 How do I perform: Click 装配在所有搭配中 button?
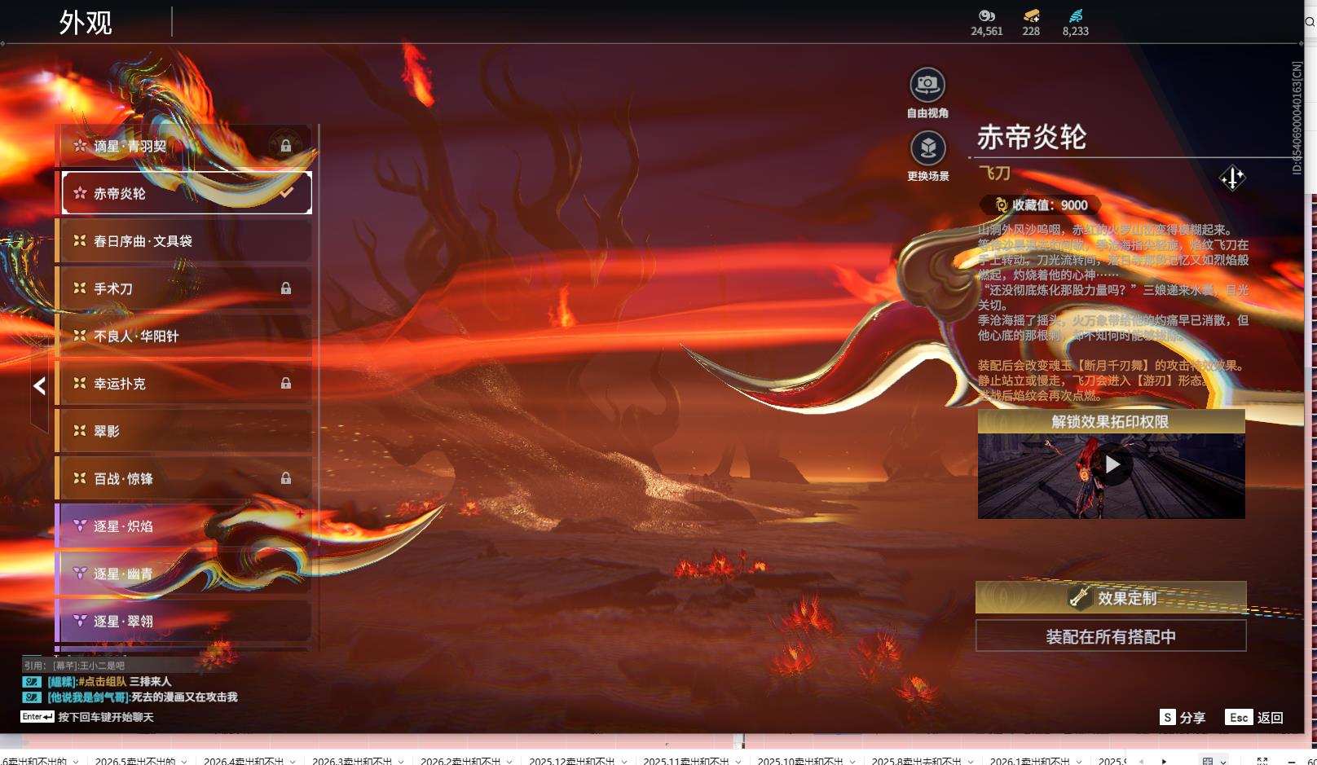click(1111, 636)
